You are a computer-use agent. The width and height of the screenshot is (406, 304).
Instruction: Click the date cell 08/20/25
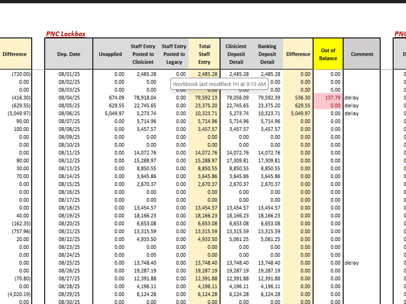(69, 223)
